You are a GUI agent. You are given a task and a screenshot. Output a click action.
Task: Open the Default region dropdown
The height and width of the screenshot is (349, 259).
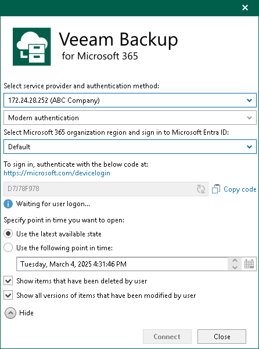click(x=130, y=147)
